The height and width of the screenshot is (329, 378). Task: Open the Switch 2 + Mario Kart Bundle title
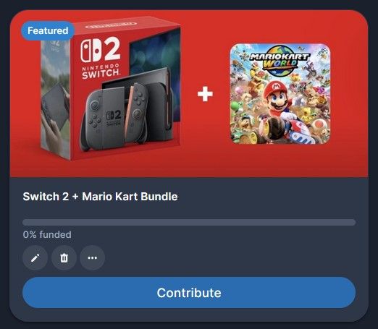click(x=100, y=197)
